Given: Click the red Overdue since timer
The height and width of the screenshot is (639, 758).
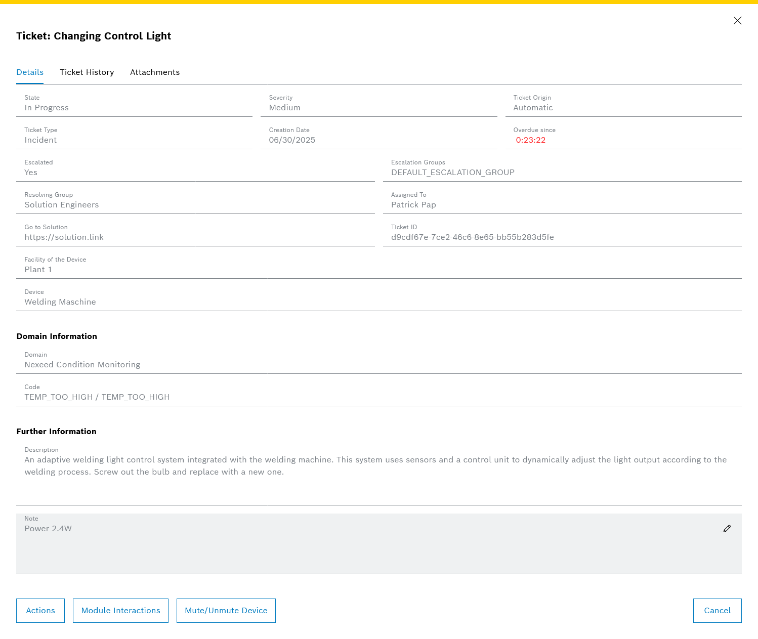Looking at the screenshot, I should (531, 140).
